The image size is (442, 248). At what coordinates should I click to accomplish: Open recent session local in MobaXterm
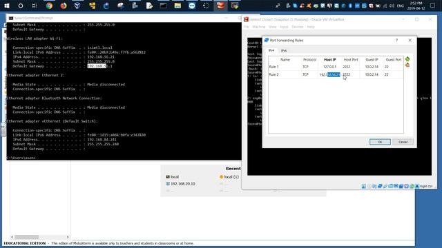coord(172,177)
